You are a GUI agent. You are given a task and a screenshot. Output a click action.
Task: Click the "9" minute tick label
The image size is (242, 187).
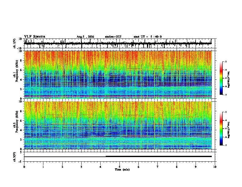point(196,167)
